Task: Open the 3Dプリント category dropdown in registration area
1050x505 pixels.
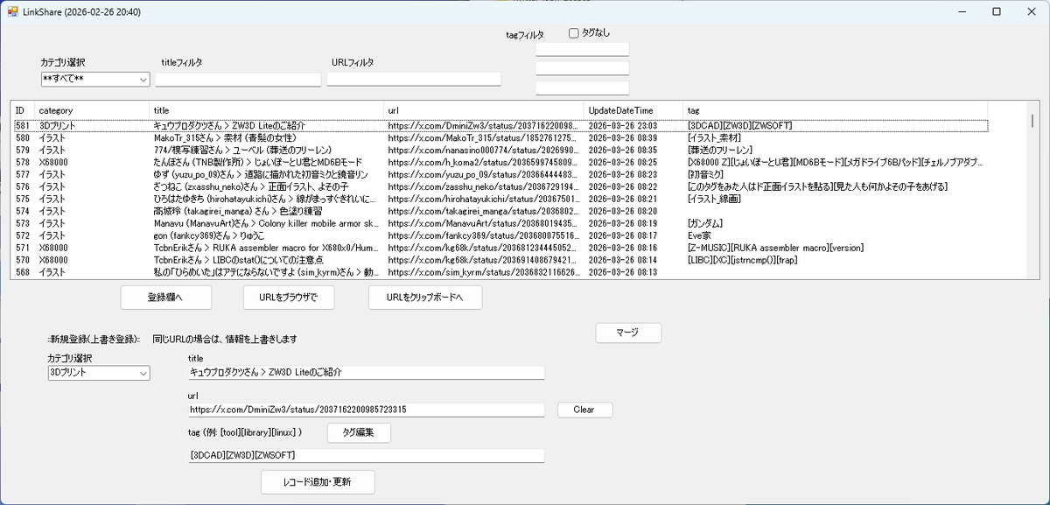Action: click(x=99, y=373)
